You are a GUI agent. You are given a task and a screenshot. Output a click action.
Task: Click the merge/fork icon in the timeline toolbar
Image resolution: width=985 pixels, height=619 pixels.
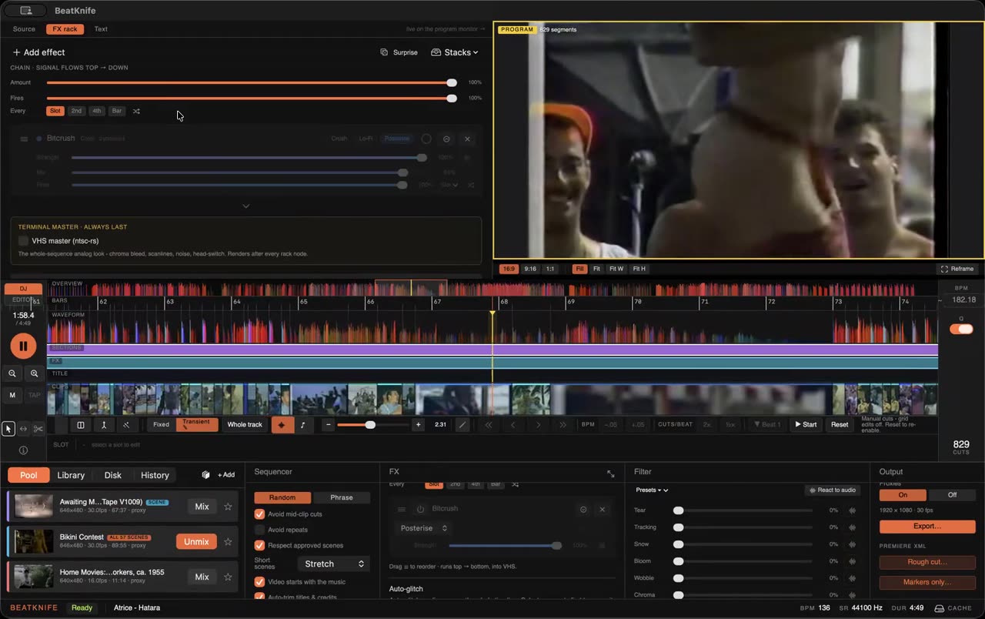click(x=103, y=424)
